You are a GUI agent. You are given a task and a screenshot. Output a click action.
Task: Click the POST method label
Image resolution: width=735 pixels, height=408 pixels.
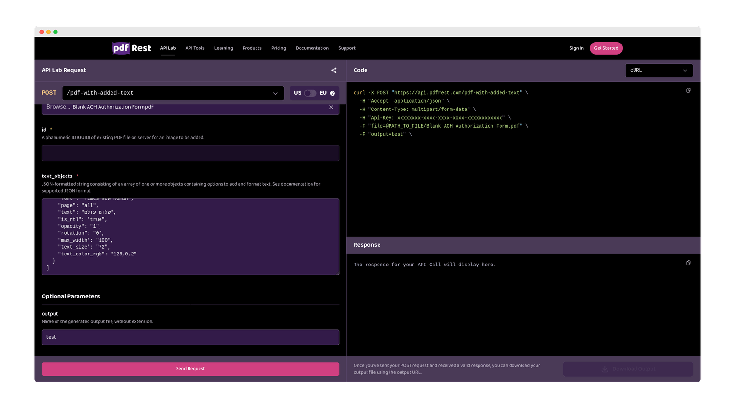(x=49, y=93)
